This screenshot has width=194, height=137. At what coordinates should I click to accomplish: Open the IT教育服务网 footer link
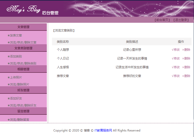coord(103,130)
